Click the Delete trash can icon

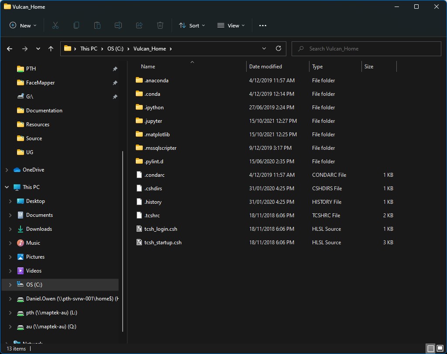point(160,26)
